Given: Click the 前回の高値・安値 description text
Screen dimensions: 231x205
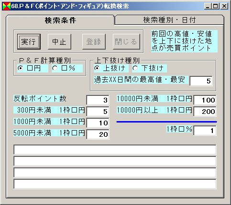Looking at the screenshot, I should pyautogui.click(x=184, y=41).
